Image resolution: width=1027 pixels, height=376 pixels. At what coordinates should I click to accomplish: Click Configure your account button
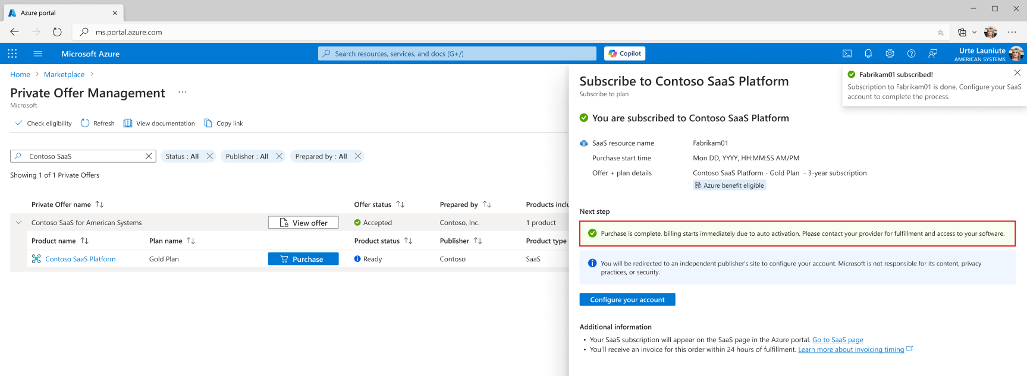pos(627,299)
